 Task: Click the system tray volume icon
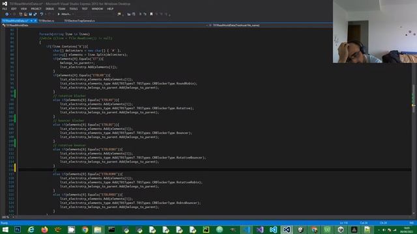pos(384,229)
